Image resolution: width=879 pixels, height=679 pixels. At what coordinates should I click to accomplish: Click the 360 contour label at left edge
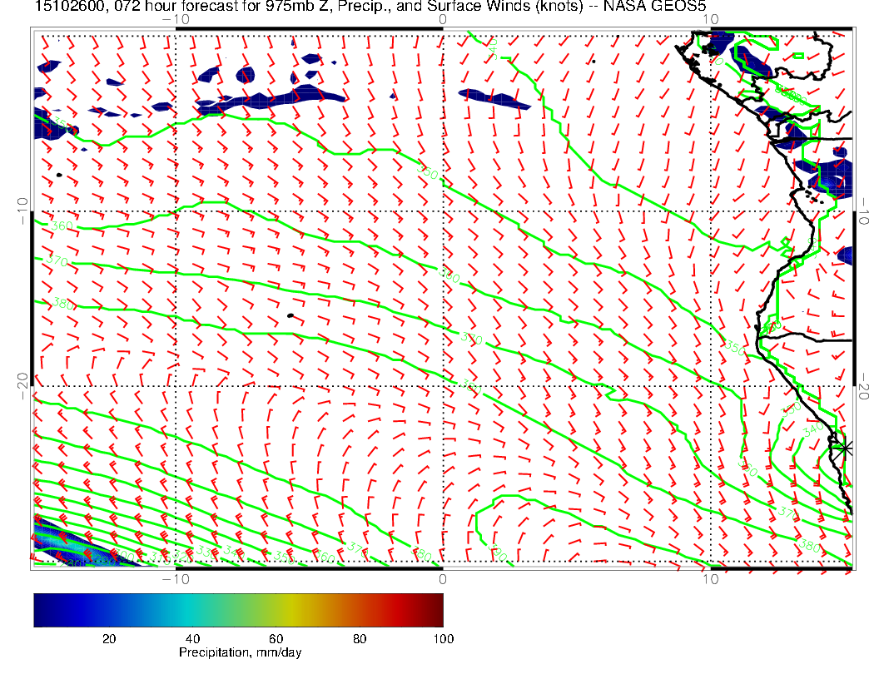click(60, 226)
